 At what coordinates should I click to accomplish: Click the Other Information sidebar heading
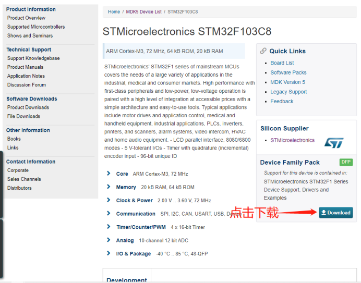coord(28,130)
